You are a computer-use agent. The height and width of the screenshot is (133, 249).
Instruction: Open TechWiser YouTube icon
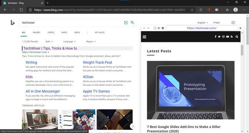(x=228, y=37)
